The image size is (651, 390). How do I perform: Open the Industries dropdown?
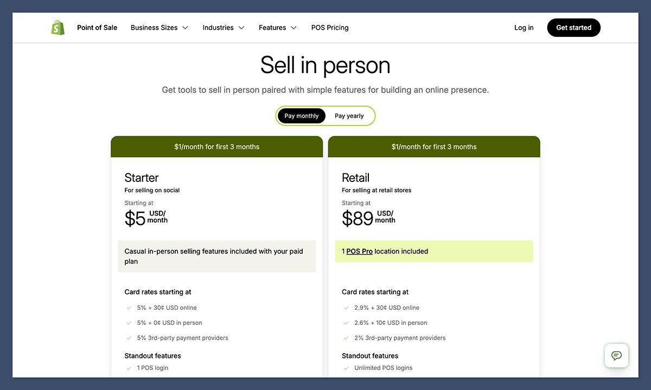tap(223, 28)
